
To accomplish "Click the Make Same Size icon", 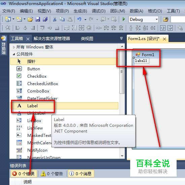I will [81, 28].
